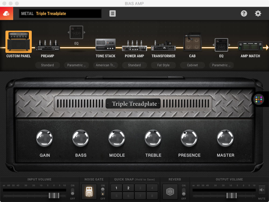Viewport: 269px width, 202px height.
Task: Switch to Quick Snap slot 1
Action: (116, 187)
